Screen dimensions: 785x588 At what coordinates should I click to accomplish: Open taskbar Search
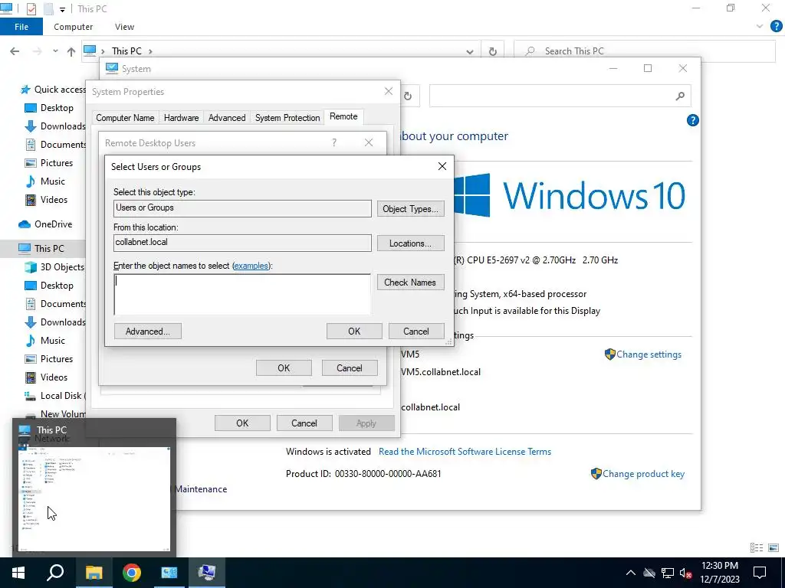(x=55, y=573)
